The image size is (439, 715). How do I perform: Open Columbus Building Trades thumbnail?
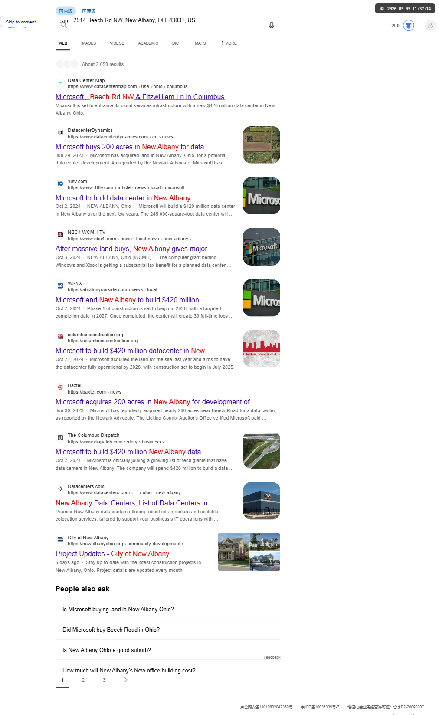[262, 349]
